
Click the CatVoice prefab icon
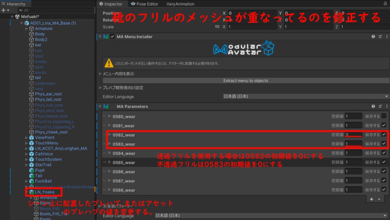coord(32,154)
